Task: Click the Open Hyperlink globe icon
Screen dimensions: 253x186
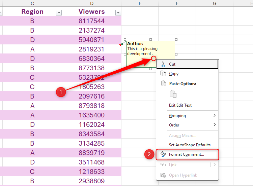Action: click(164, 175)
